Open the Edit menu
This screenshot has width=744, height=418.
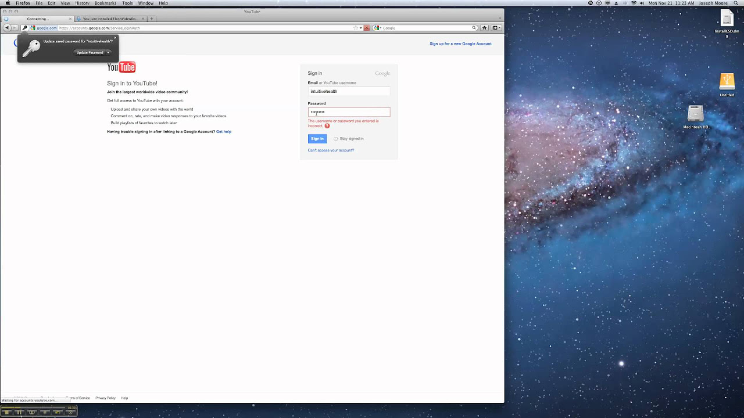point(52,3)
